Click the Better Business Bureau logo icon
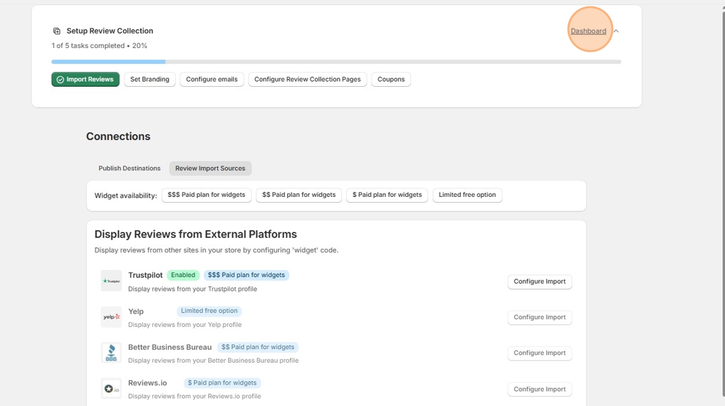725x406 pixels. (111, 352)
